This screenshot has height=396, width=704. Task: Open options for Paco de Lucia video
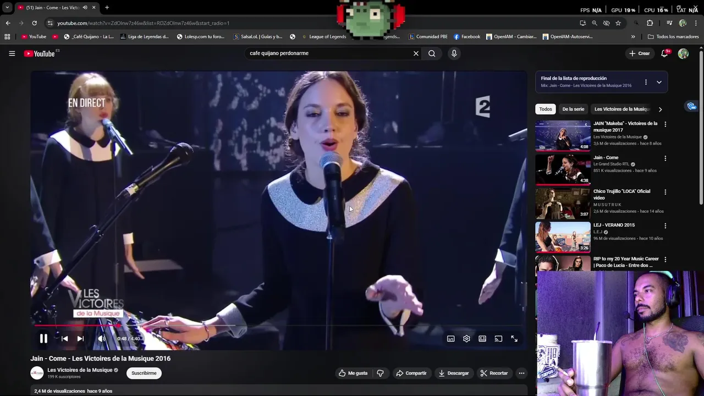coord(665,259)
